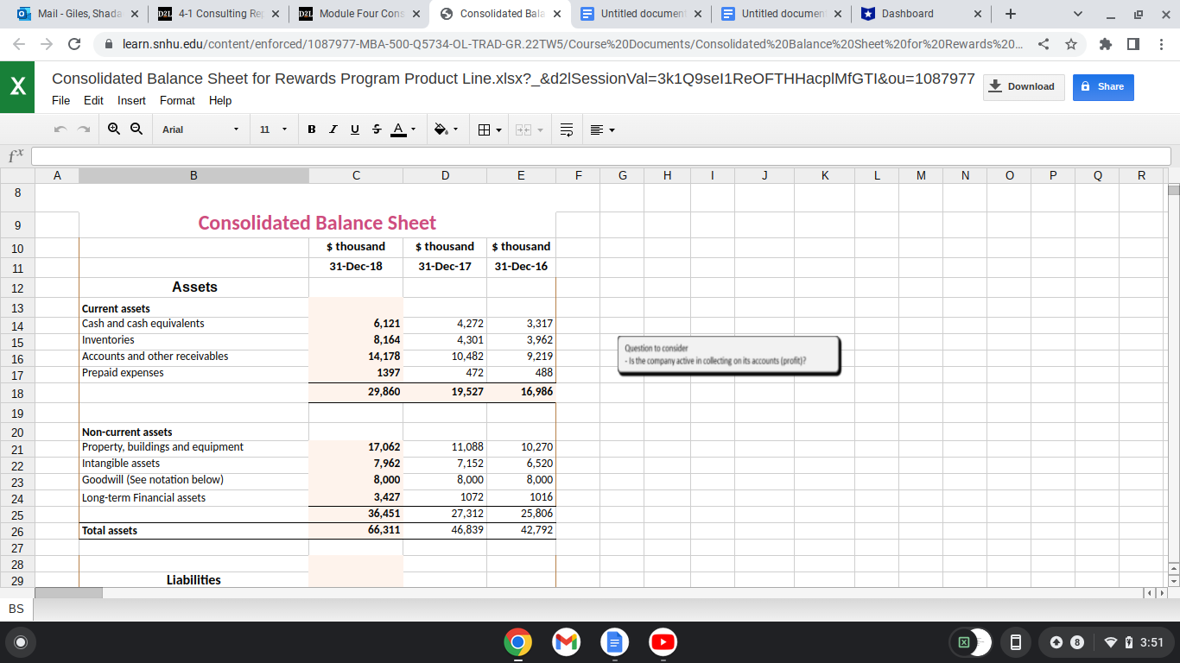Click the cell borders icon
Image resolution: width=1180 pixels, height=663 pixels.
coord(485,130)
